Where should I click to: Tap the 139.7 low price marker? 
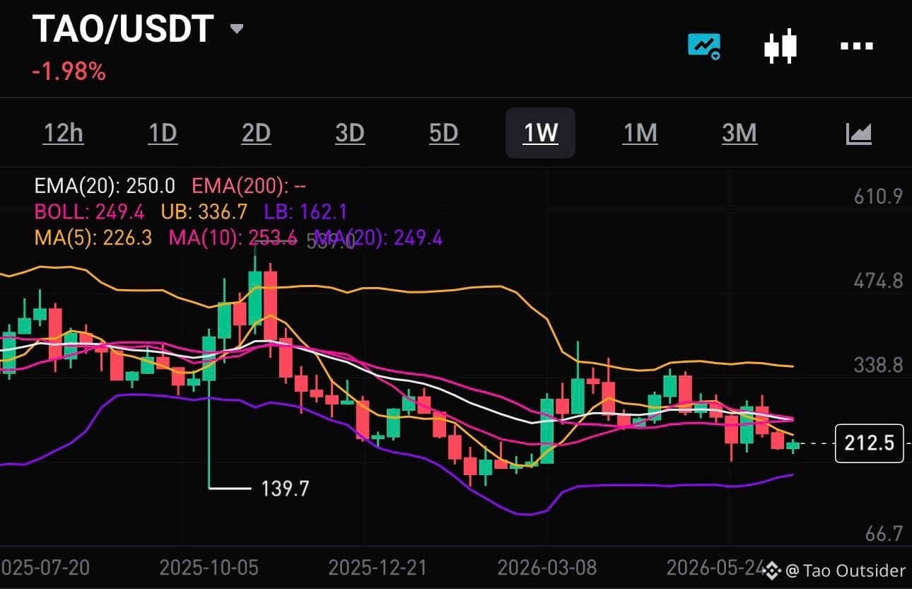coord(285,488)
